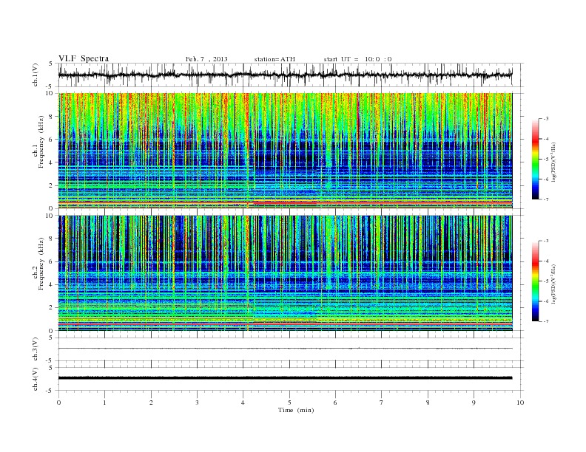Click the "station=ATH" header label
This screenshot has height=452, width=586.
point(275,59)
